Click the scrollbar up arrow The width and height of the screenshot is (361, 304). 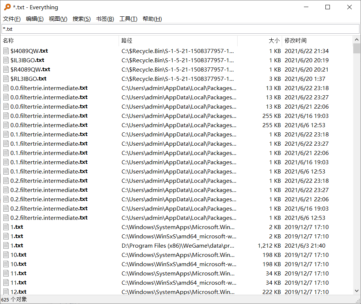tap(357, 40)
